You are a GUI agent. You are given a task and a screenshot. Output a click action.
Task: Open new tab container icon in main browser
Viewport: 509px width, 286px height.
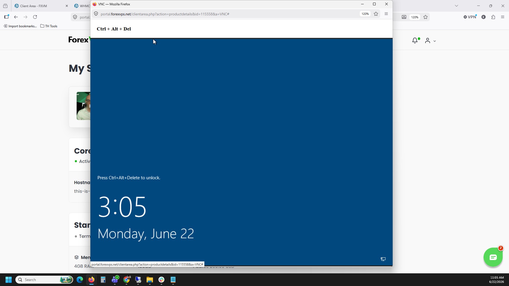coord(6,17)
